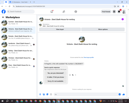Open Ciara's house rental conversation
Image resolution: width=129 pixels, height=103 pixels.
(x=18, y=66)
